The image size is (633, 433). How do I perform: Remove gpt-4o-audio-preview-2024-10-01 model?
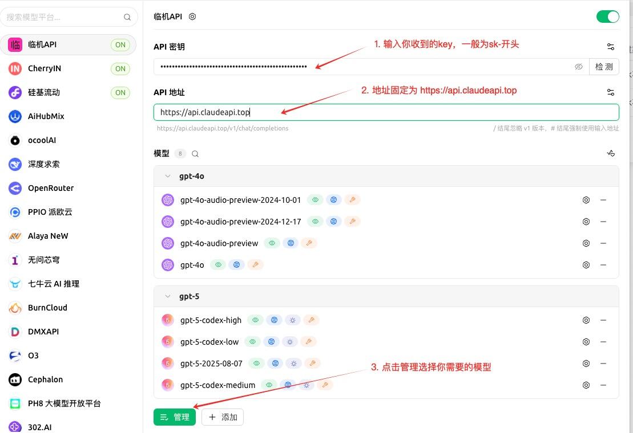(603, 200)
